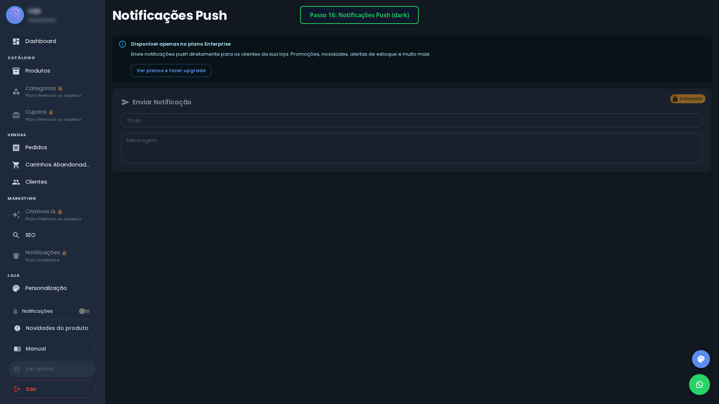This screenshot has width=719, height=404.
Task: Open the Manual button
Action: [52, 349]
